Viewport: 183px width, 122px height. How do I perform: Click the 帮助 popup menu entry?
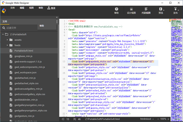pos(47,26)
